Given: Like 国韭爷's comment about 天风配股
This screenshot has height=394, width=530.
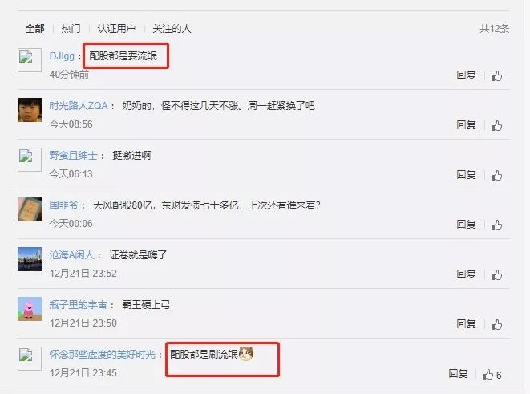Looking at the screenshot, I should point(497,225).
